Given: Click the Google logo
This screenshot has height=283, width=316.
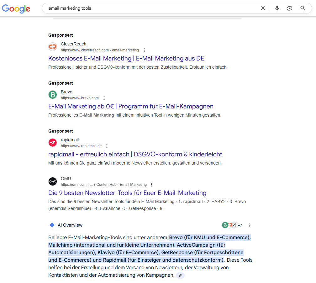Looking at the screenshot, I should point(16,9).
